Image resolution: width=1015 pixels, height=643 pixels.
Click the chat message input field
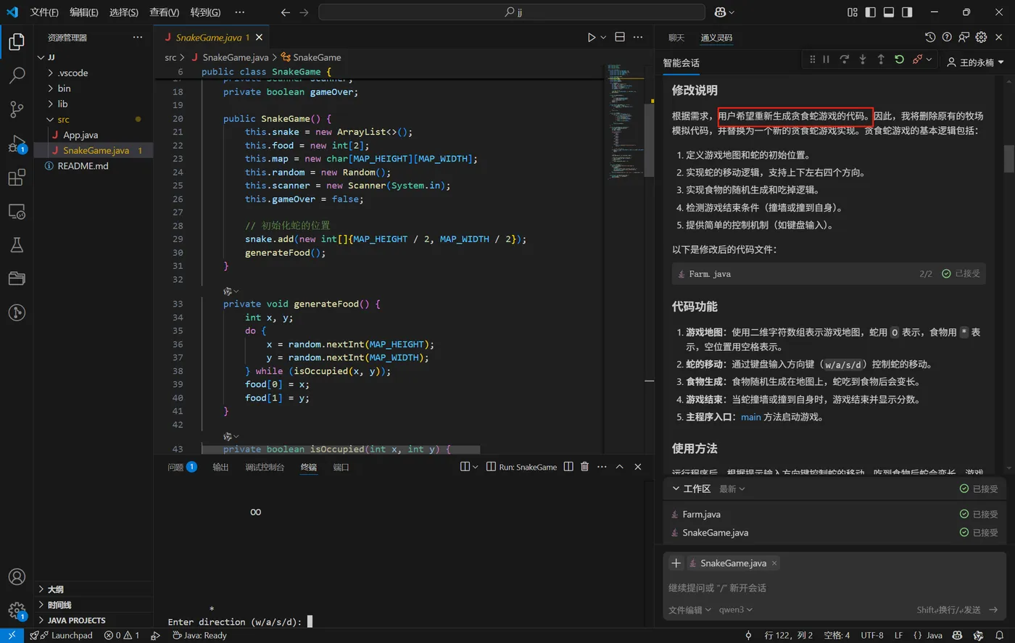tap(835, 588)
